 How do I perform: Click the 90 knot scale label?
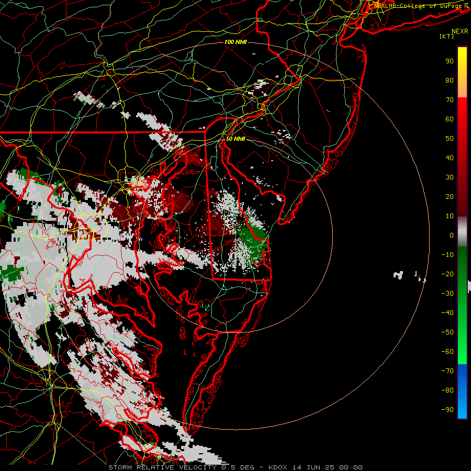click(x=450, y=61)
